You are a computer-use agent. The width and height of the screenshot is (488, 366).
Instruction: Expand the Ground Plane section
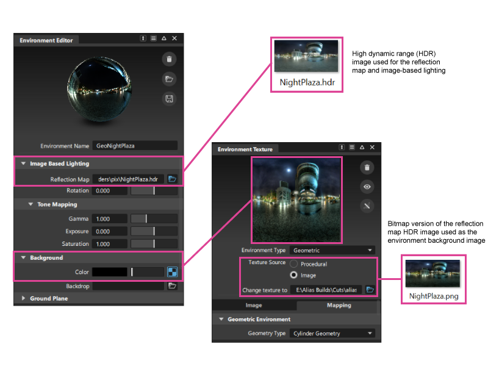[23, 298]
